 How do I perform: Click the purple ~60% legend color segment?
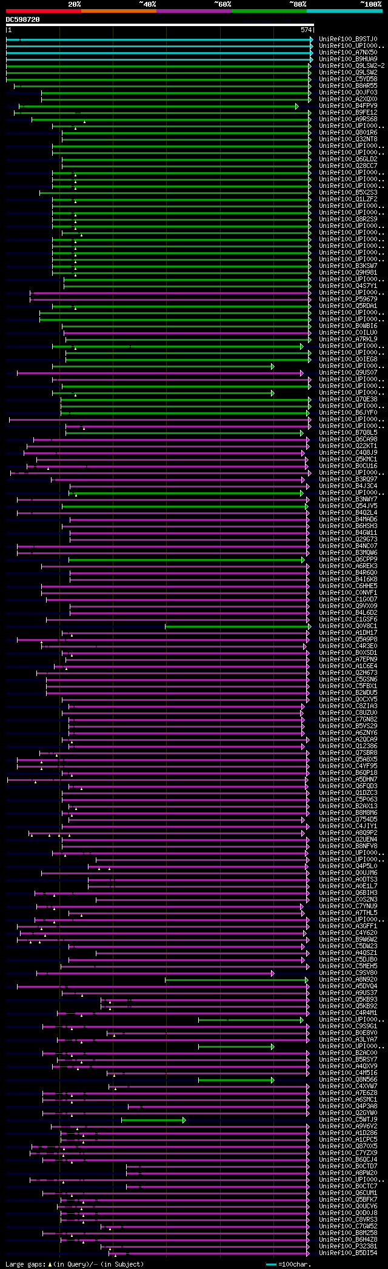194,11
